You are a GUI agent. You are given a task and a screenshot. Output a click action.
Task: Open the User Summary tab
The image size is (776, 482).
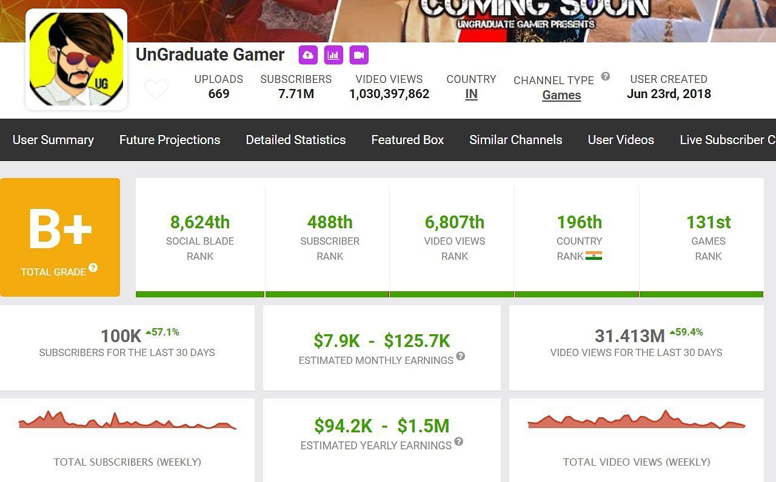click(x=53, y=140)
